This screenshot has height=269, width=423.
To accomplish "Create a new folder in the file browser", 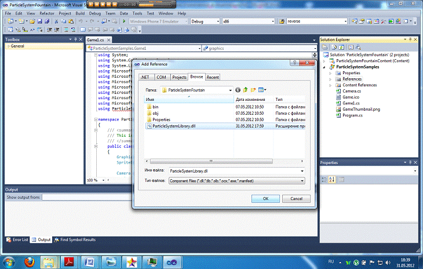I will tap(253, 90).
